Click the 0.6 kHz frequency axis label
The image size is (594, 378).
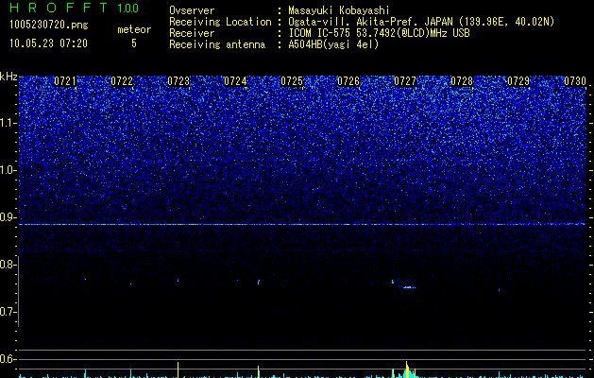point(8,359)
